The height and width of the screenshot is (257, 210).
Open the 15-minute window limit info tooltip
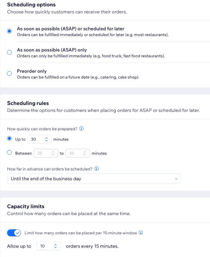click(141, 233)
